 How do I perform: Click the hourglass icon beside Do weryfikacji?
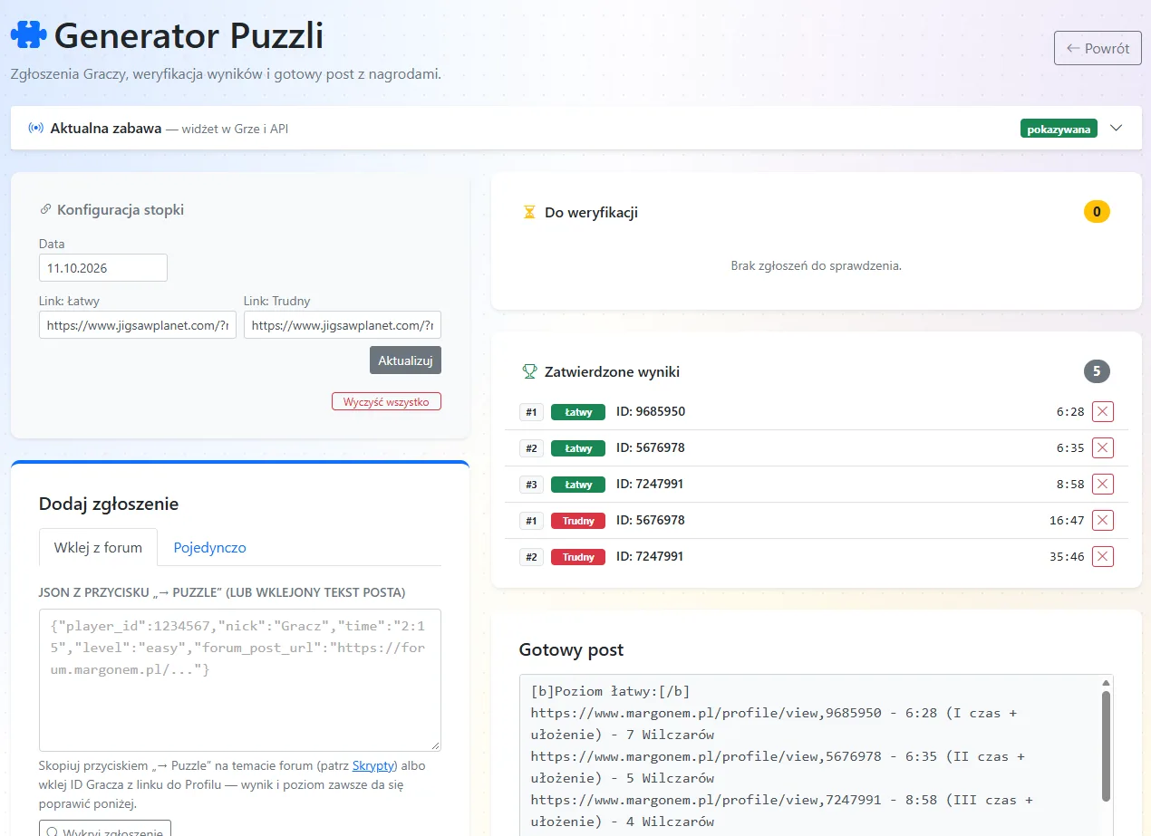(x=529, y=213)
